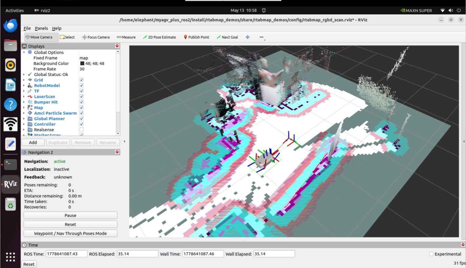
Task: Click the Add display button
Action: [33, 142]
